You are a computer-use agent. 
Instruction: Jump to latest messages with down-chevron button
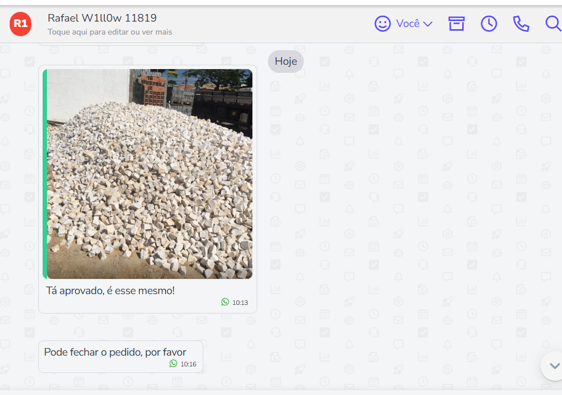(554, 366)
